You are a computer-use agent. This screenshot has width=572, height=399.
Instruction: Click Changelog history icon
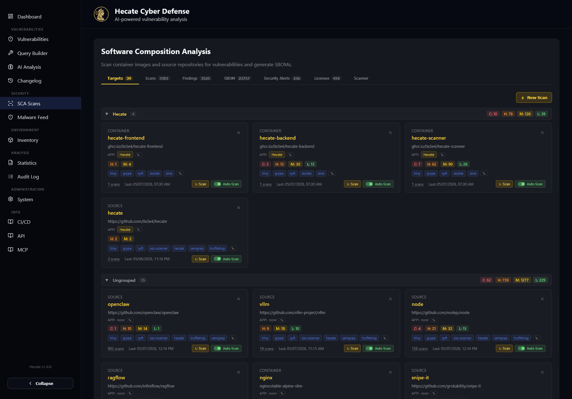11,81
